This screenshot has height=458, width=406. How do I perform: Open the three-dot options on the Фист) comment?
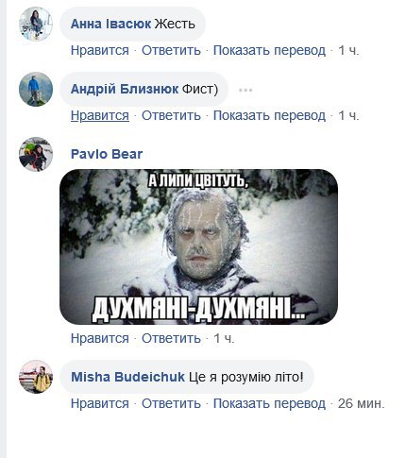pyautogui.click(x=245, y=90)
